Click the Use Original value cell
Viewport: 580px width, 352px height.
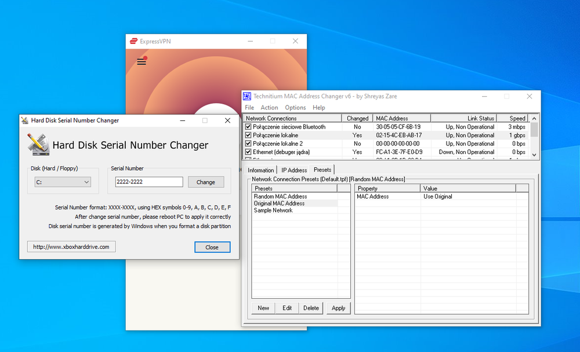(x=437, y=196)
